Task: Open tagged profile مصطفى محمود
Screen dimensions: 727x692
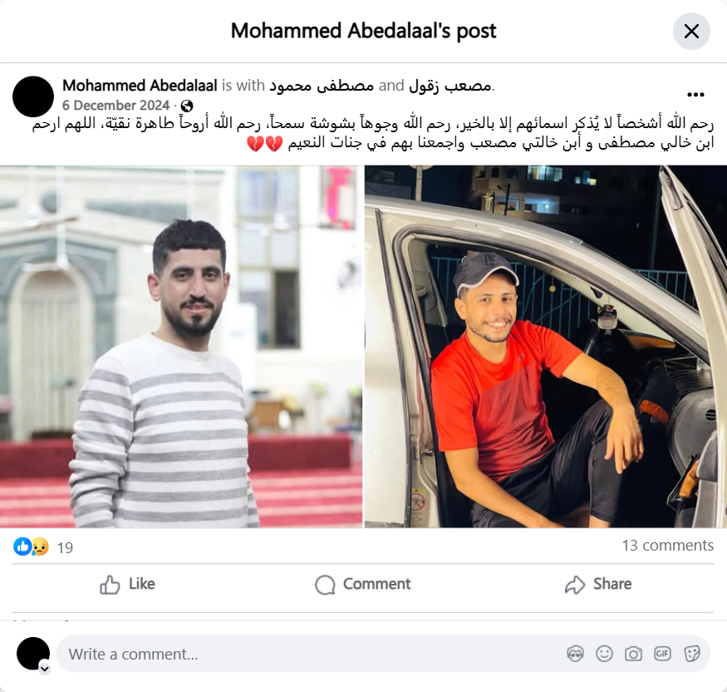Action: click(322, 86)
